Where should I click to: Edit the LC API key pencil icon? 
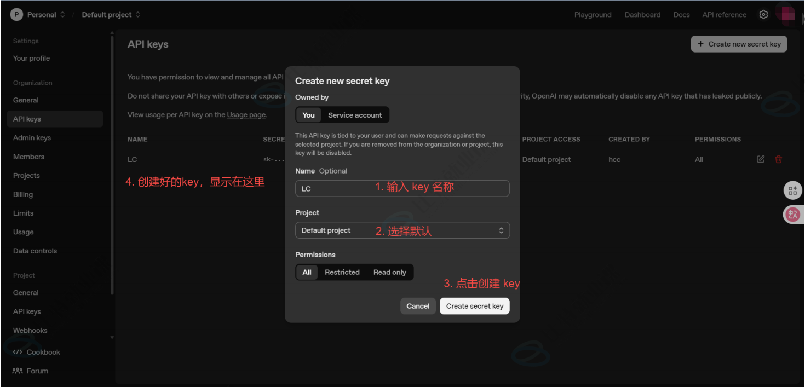[761, 159]
